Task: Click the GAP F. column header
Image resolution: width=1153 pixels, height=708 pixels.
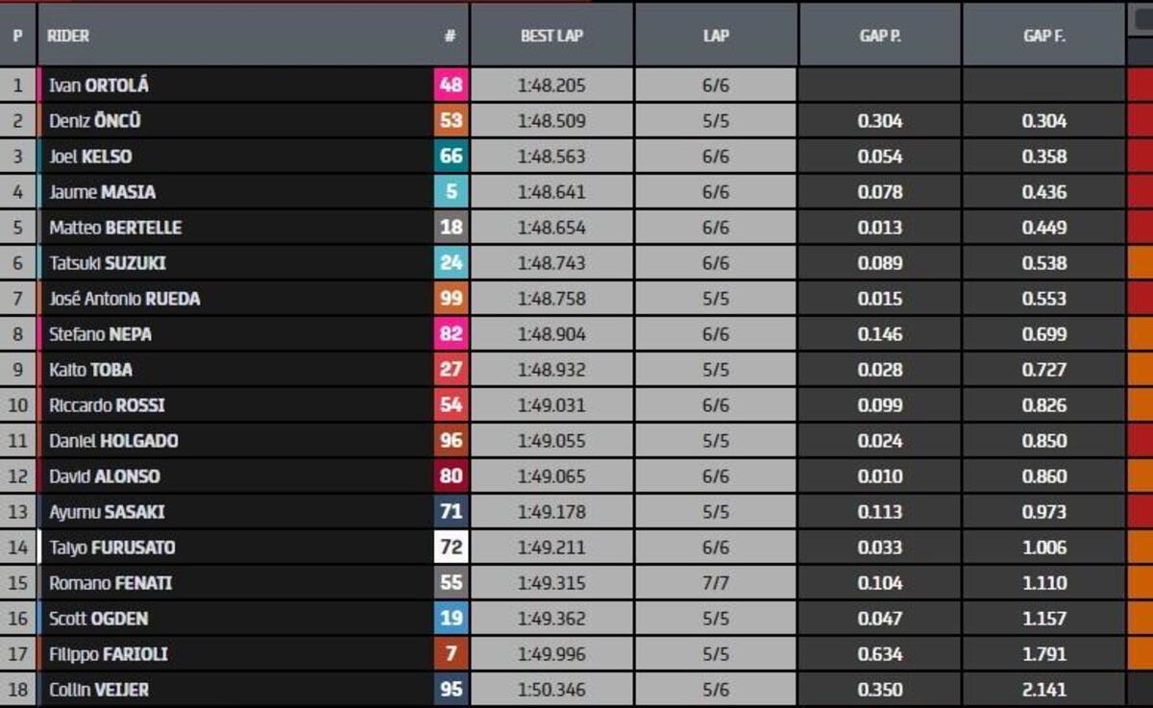Action: 1043,36
